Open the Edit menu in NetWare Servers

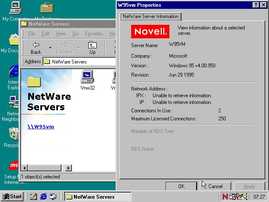[45, 34]
